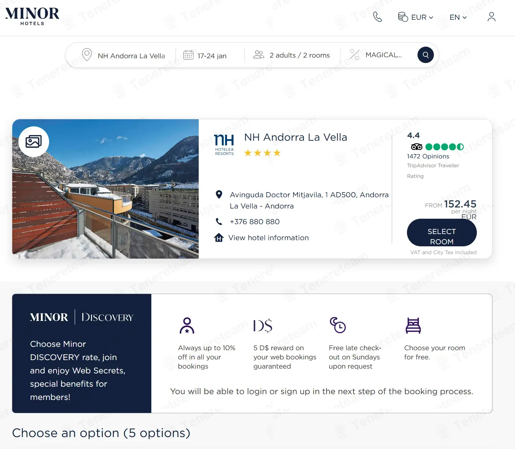Viewport: 515px width, 449px height.
Task: Click Choose your room for free text
Action: click(435, 352)
